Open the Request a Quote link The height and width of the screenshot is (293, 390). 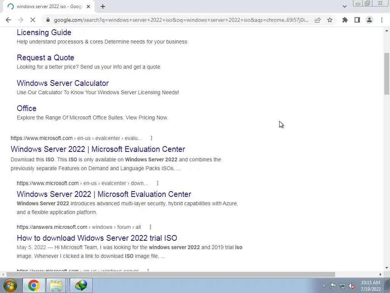coord(46,58)
